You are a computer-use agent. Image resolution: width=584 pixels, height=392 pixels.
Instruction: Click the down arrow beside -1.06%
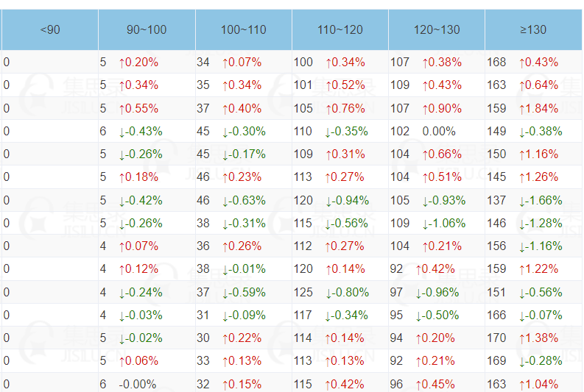426,223
